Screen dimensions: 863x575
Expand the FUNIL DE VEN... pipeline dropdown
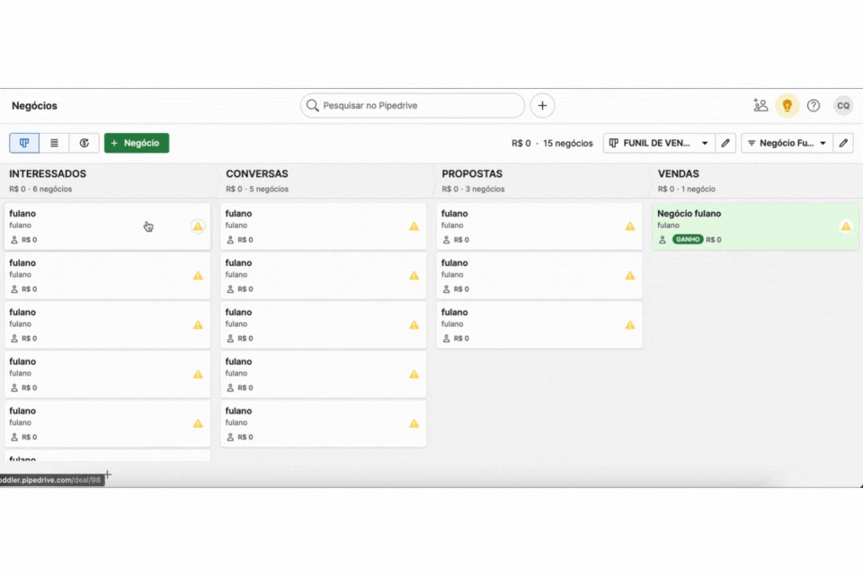tap(658, 143)
